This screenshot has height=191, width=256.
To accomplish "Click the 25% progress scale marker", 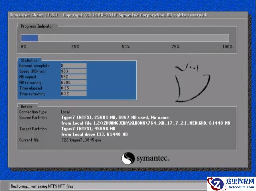I will (x=75, y=47).
